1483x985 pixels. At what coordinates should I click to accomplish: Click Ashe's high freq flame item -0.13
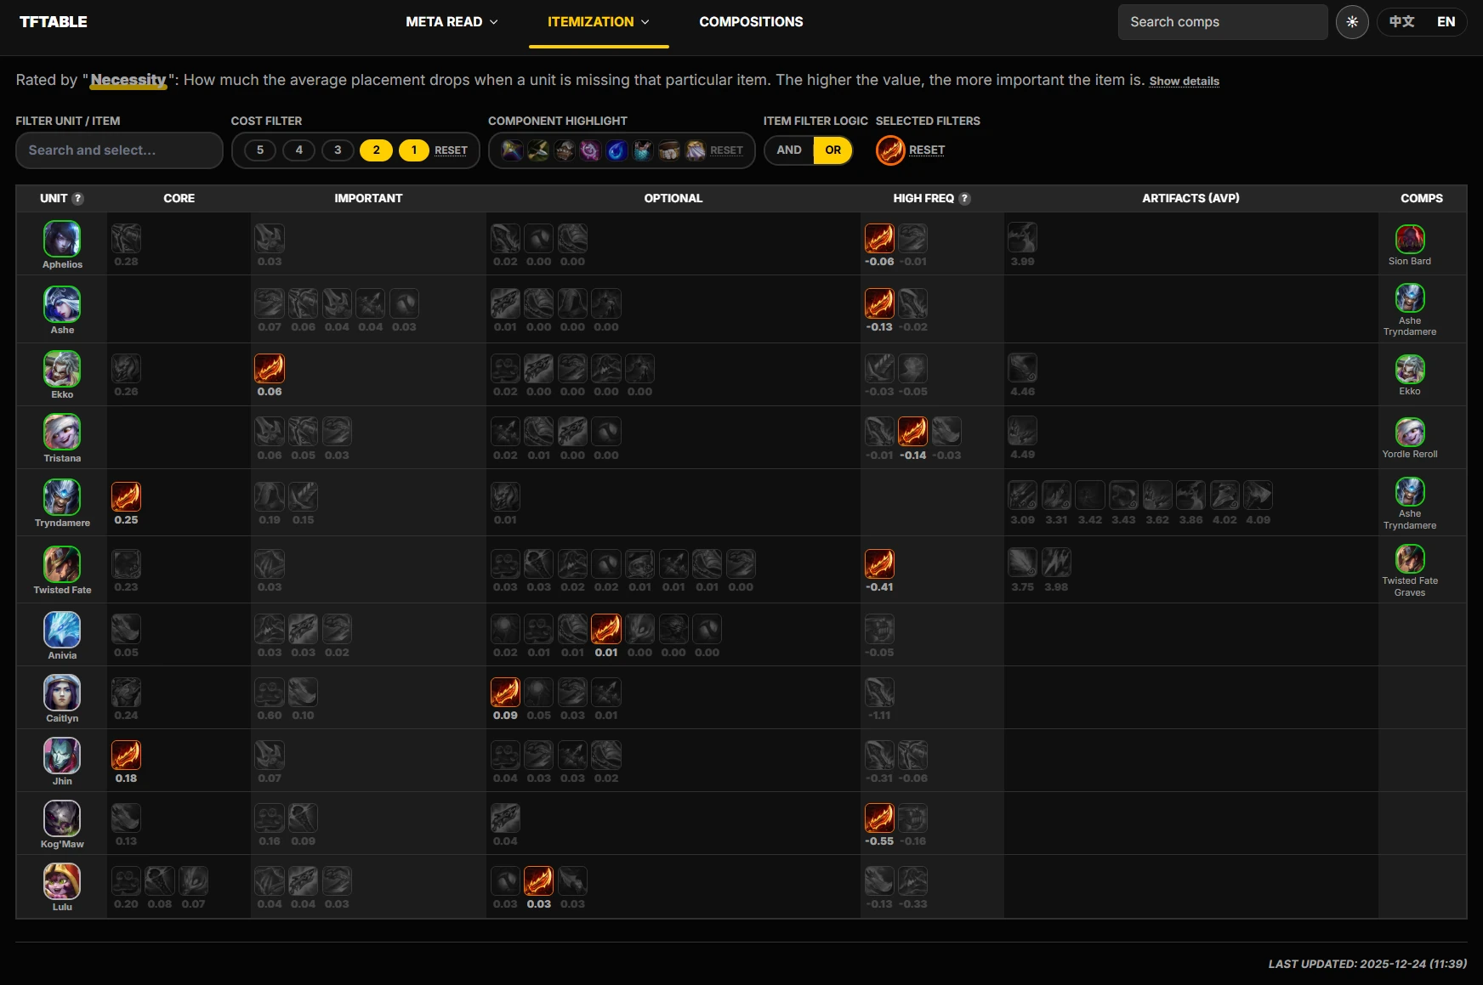pos(879,304)
